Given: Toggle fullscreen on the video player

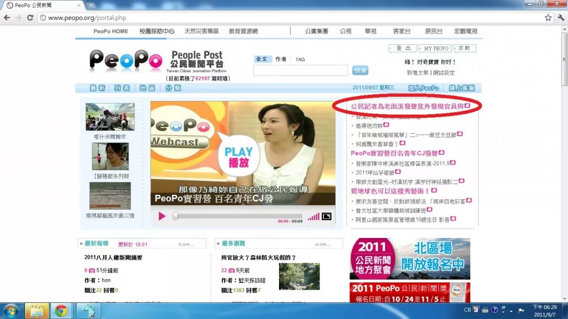Looking at the screenshot, I should pos(326,216).
